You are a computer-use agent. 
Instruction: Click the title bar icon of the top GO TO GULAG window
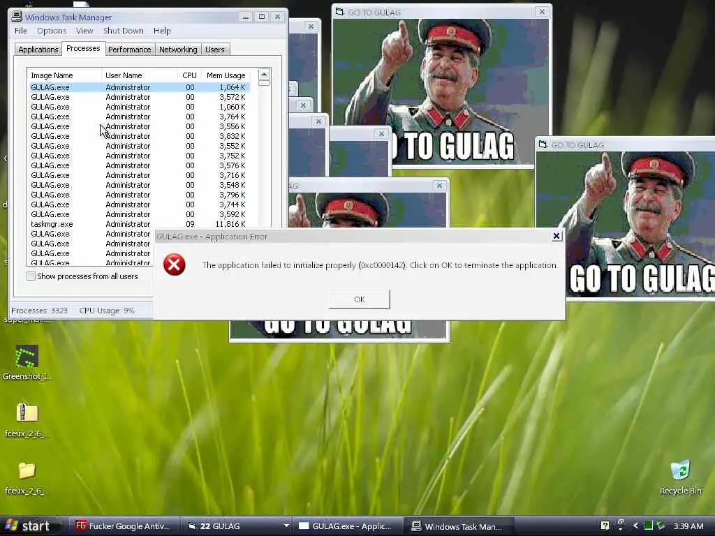coord(339,12)
